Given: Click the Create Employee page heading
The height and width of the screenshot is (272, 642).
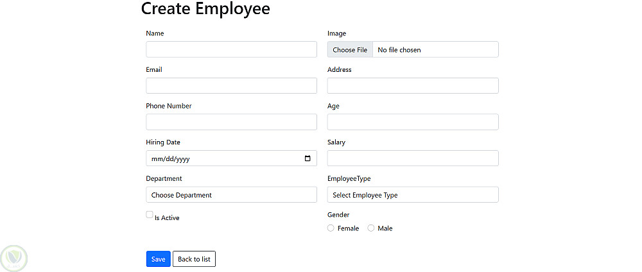Looking at the screenshot, I should (x=205, y=9).
